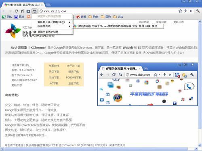Viewport: 202px width, 151px height.
Task: Open the 团购 bookmark folder
Action: [106, 17]
